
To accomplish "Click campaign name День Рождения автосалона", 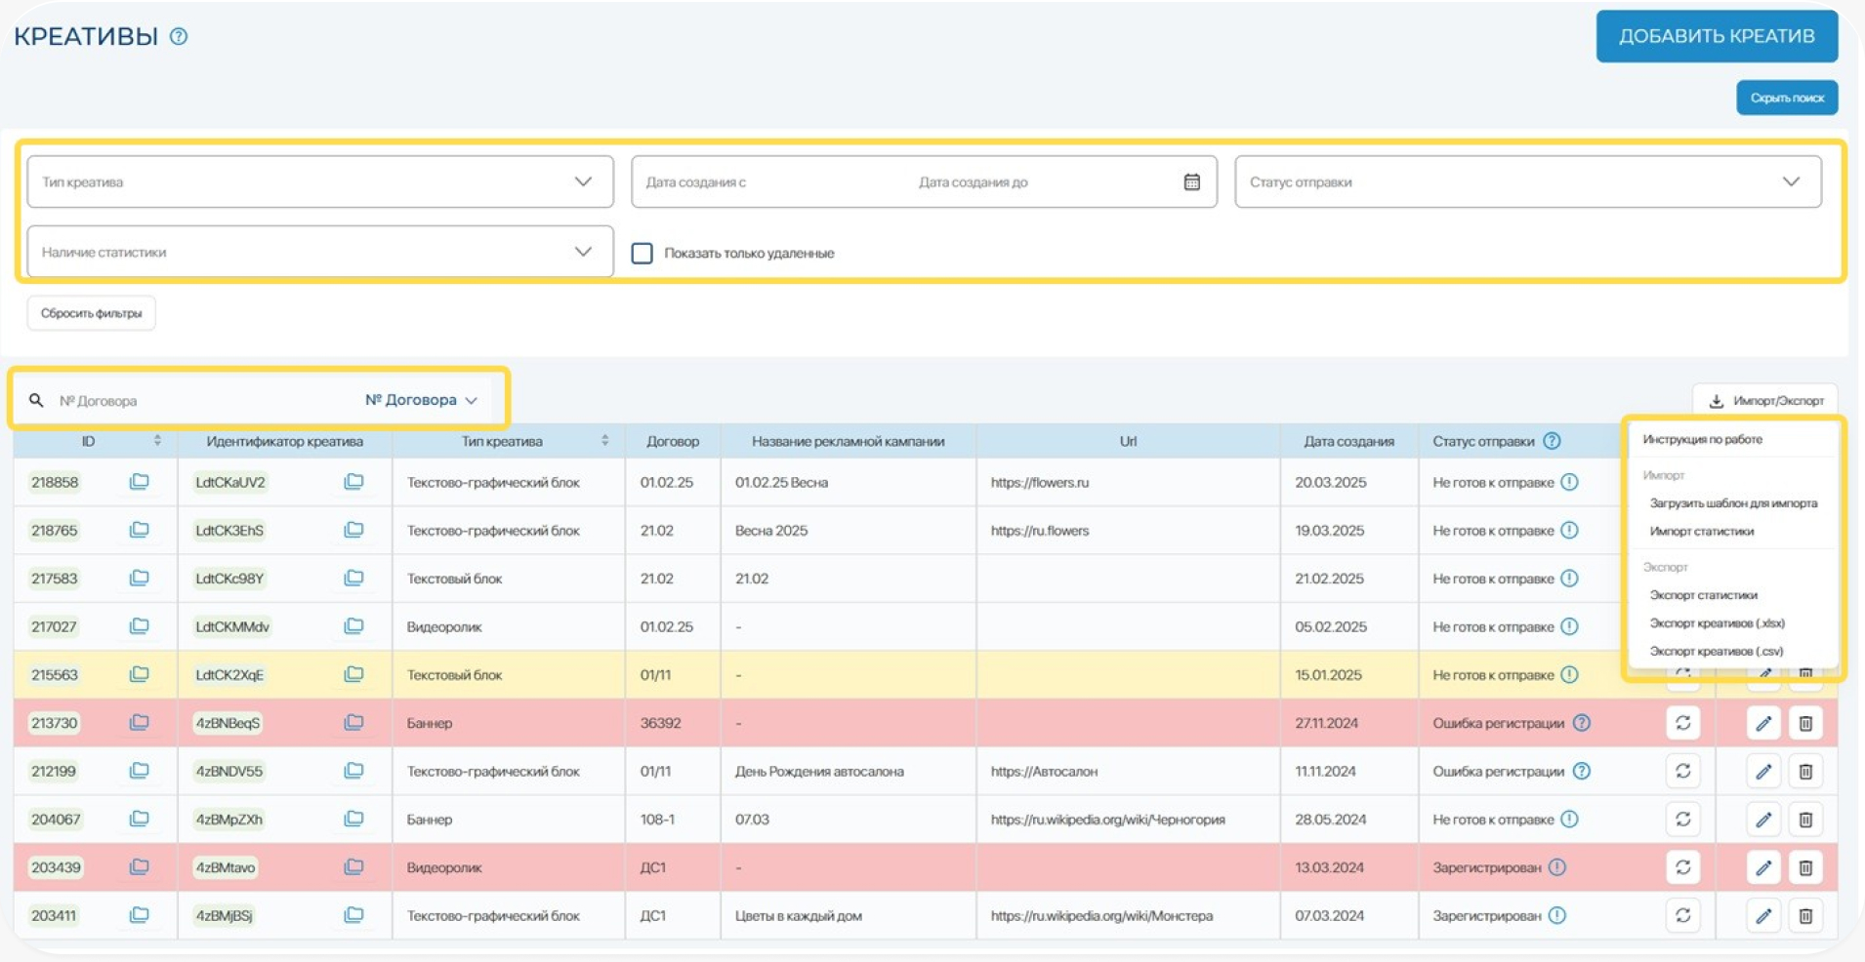I will [819, 771].
